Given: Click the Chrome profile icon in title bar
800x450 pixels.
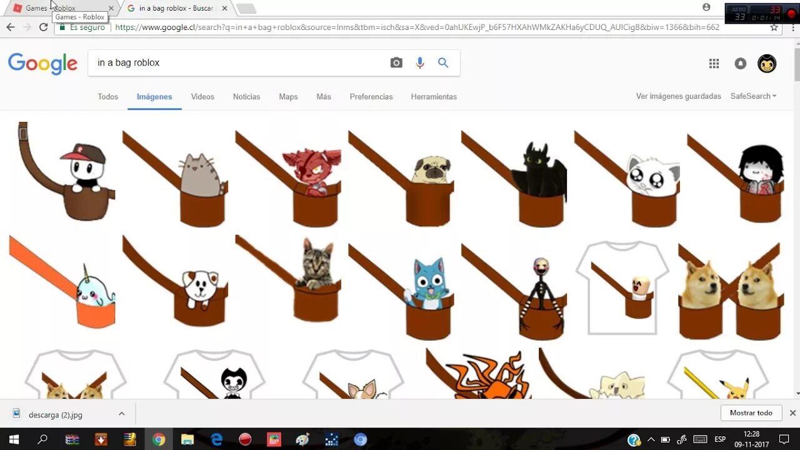Looking at the screenshot, I should pos(706,7).
